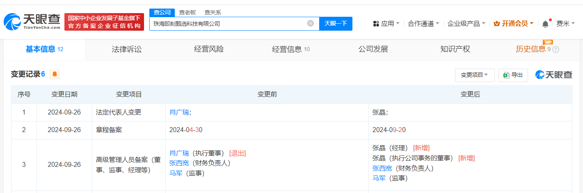Select 法定代表人变更 cell text
This screenshot has width=583, height=193.
coord(119,112)
